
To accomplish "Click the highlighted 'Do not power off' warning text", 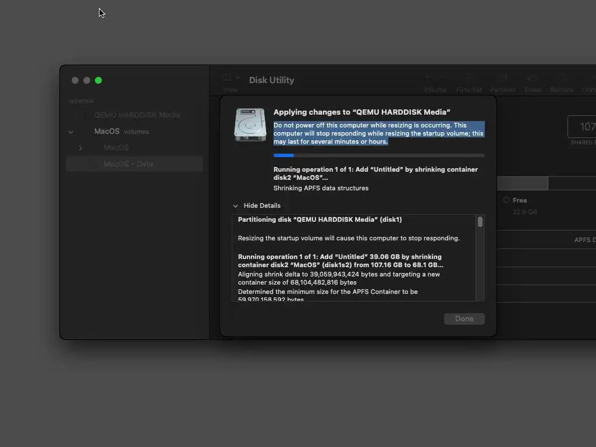I will pos(378,133).
